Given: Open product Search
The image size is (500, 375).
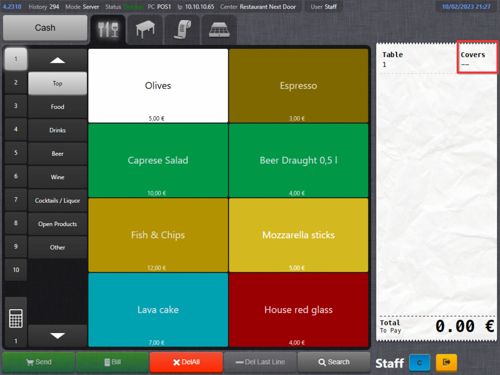Looking at the screenshot, I should click(334, 362).
